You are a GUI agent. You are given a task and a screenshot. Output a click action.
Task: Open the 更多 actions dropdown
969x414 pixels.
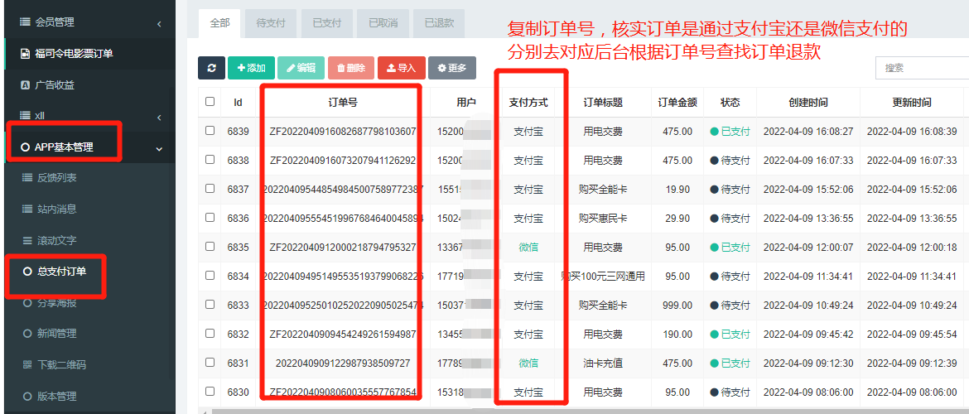click(x=451, y=68)
